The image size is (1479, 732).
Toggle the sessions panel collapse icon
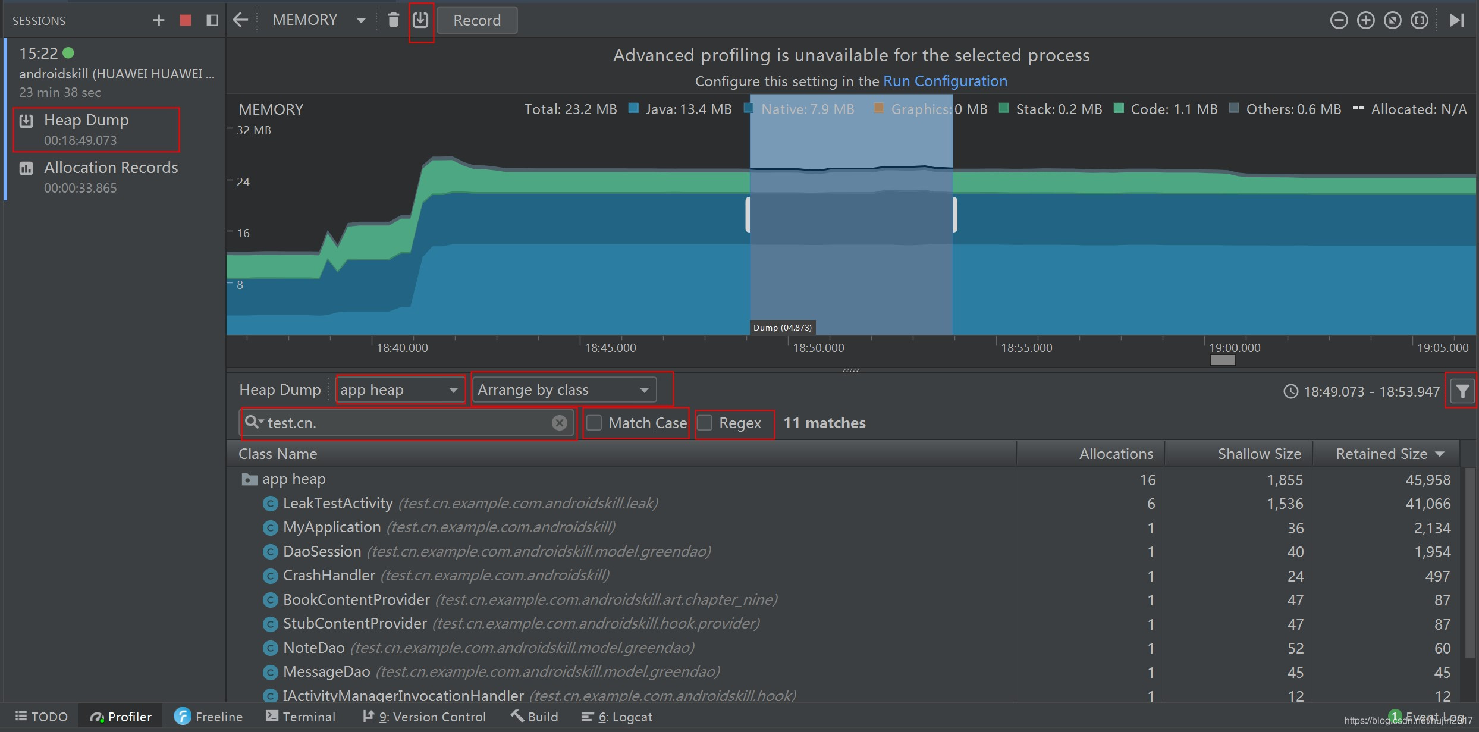pos(212,20)
